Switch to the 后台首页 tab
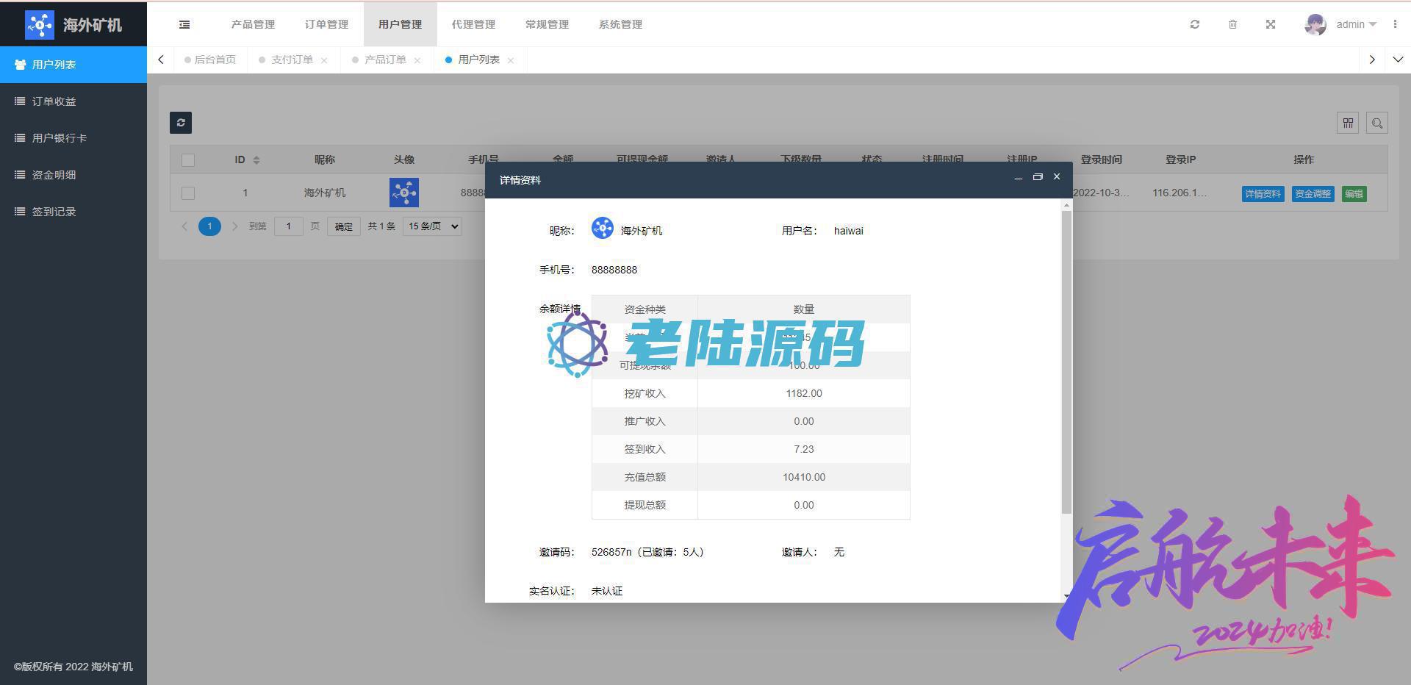This screenshot has width=1411, height=685. point(211,60)
